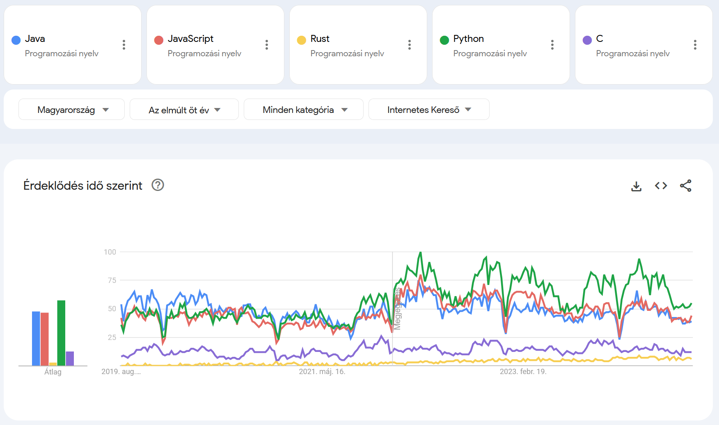Select the Java search term
Screen dimensions: 719x425
click(x=35, y=39)
